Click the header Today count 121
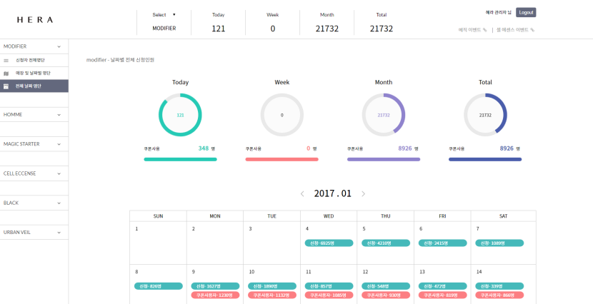Viewport: 593px width, 304px height. click(218, 29)
